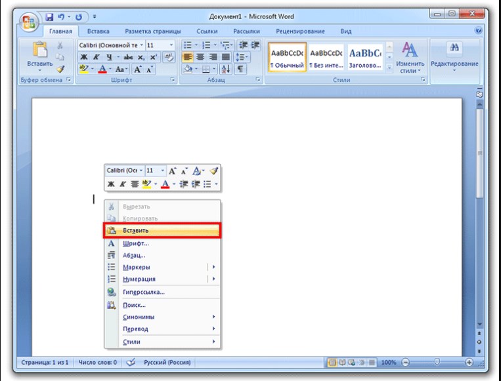Apply subscript formatting in ribbon
501x381 pixels.
coord(141,57)
